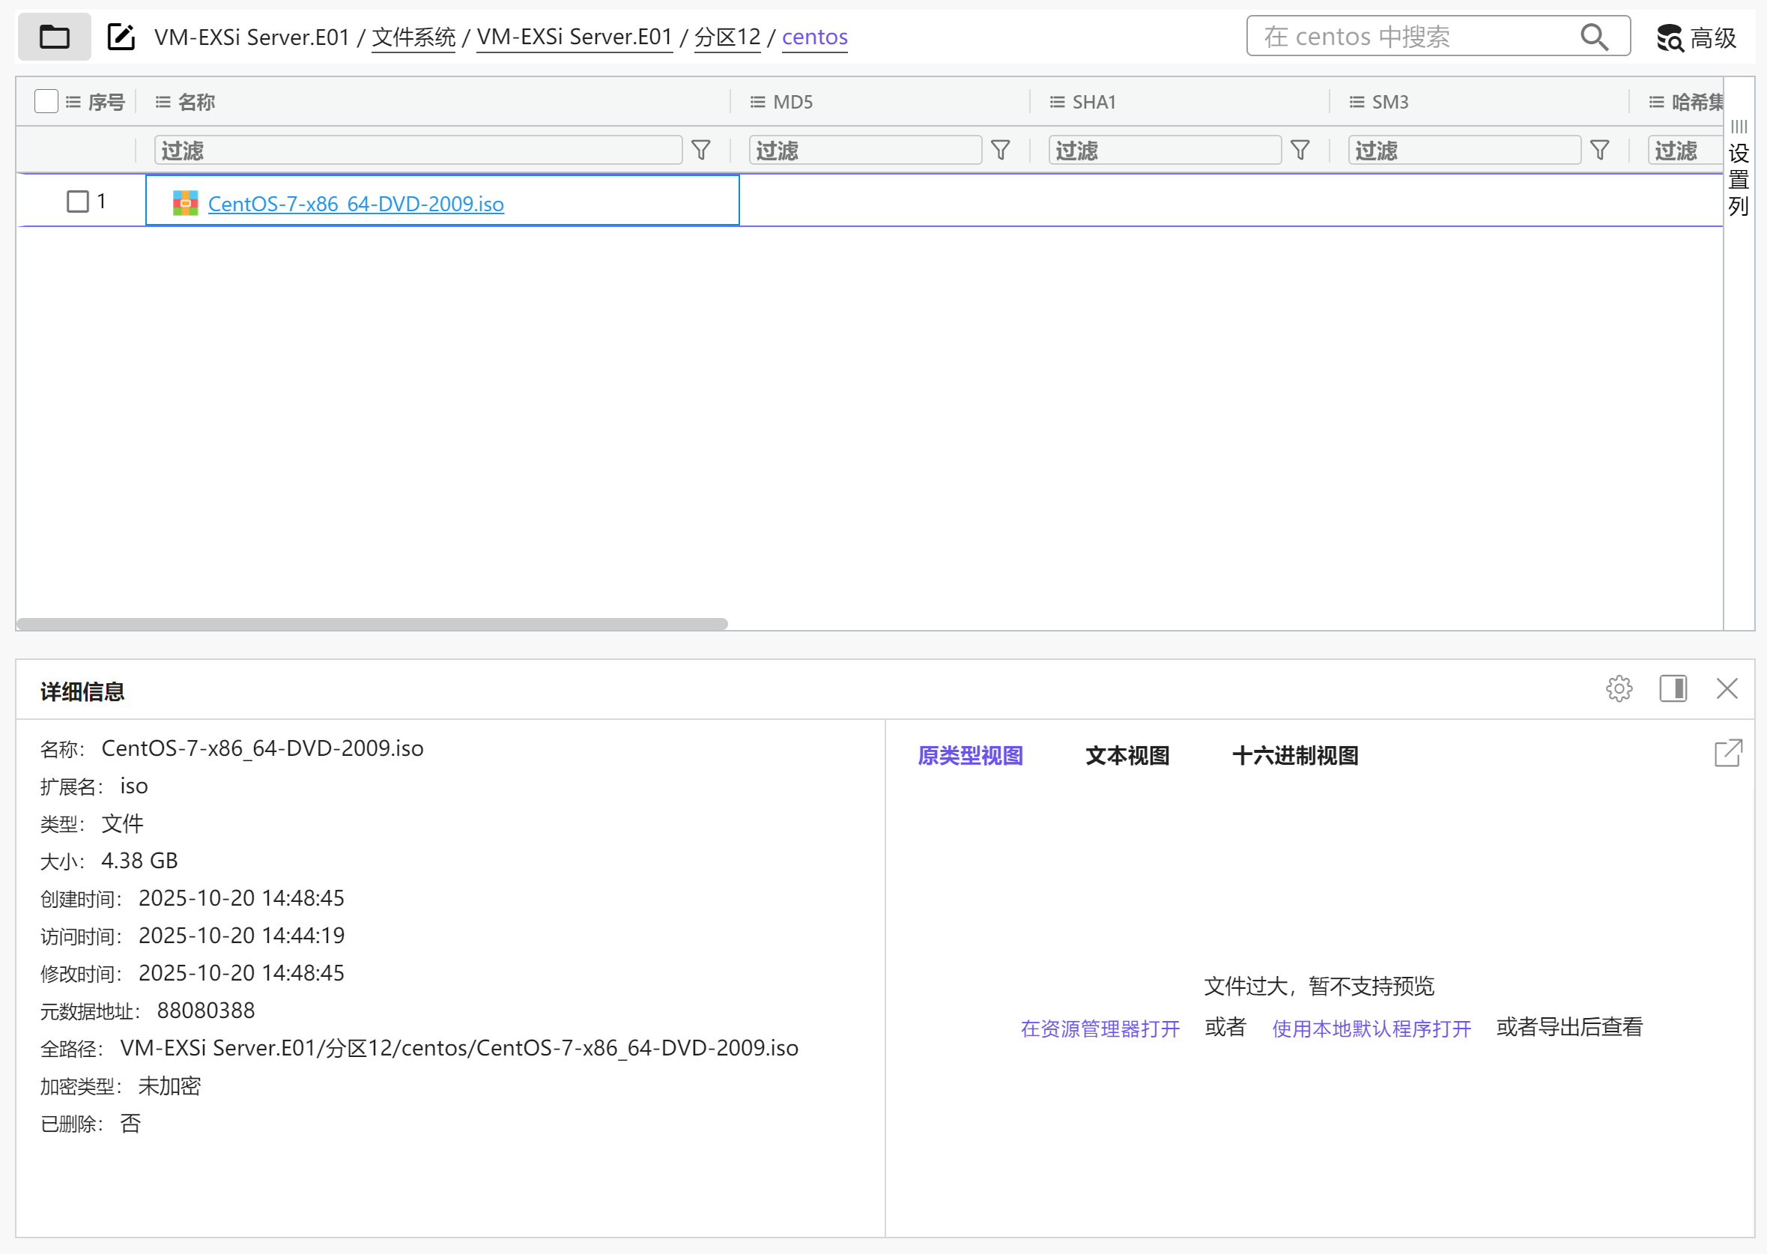Open the 名称 column header menu
Screen dimensions: 1767x1254
pyautogui.click(x=162, y=102)
